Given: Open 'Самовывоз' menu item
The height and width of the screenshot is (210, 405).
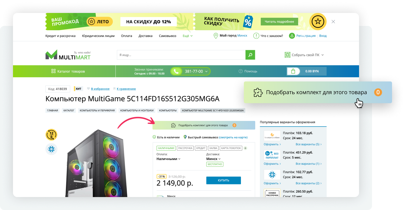Looking at the screenshot, I should coord(168,36).
